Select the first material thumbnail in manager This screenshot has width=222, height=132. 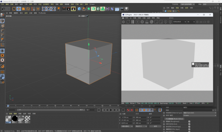click(x=8, y=119)
